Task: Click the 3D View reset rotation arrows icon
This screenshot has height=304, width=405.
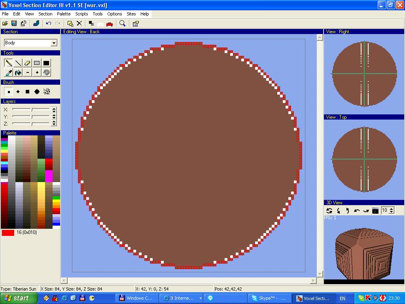Action: (x=329, y=211)
